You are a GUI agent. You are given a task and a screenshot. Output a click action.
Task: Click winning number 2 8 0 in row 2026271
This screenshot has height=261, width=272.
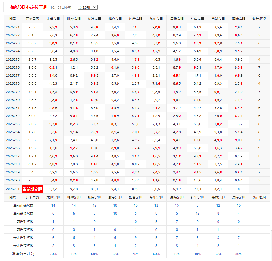[33, 27]
